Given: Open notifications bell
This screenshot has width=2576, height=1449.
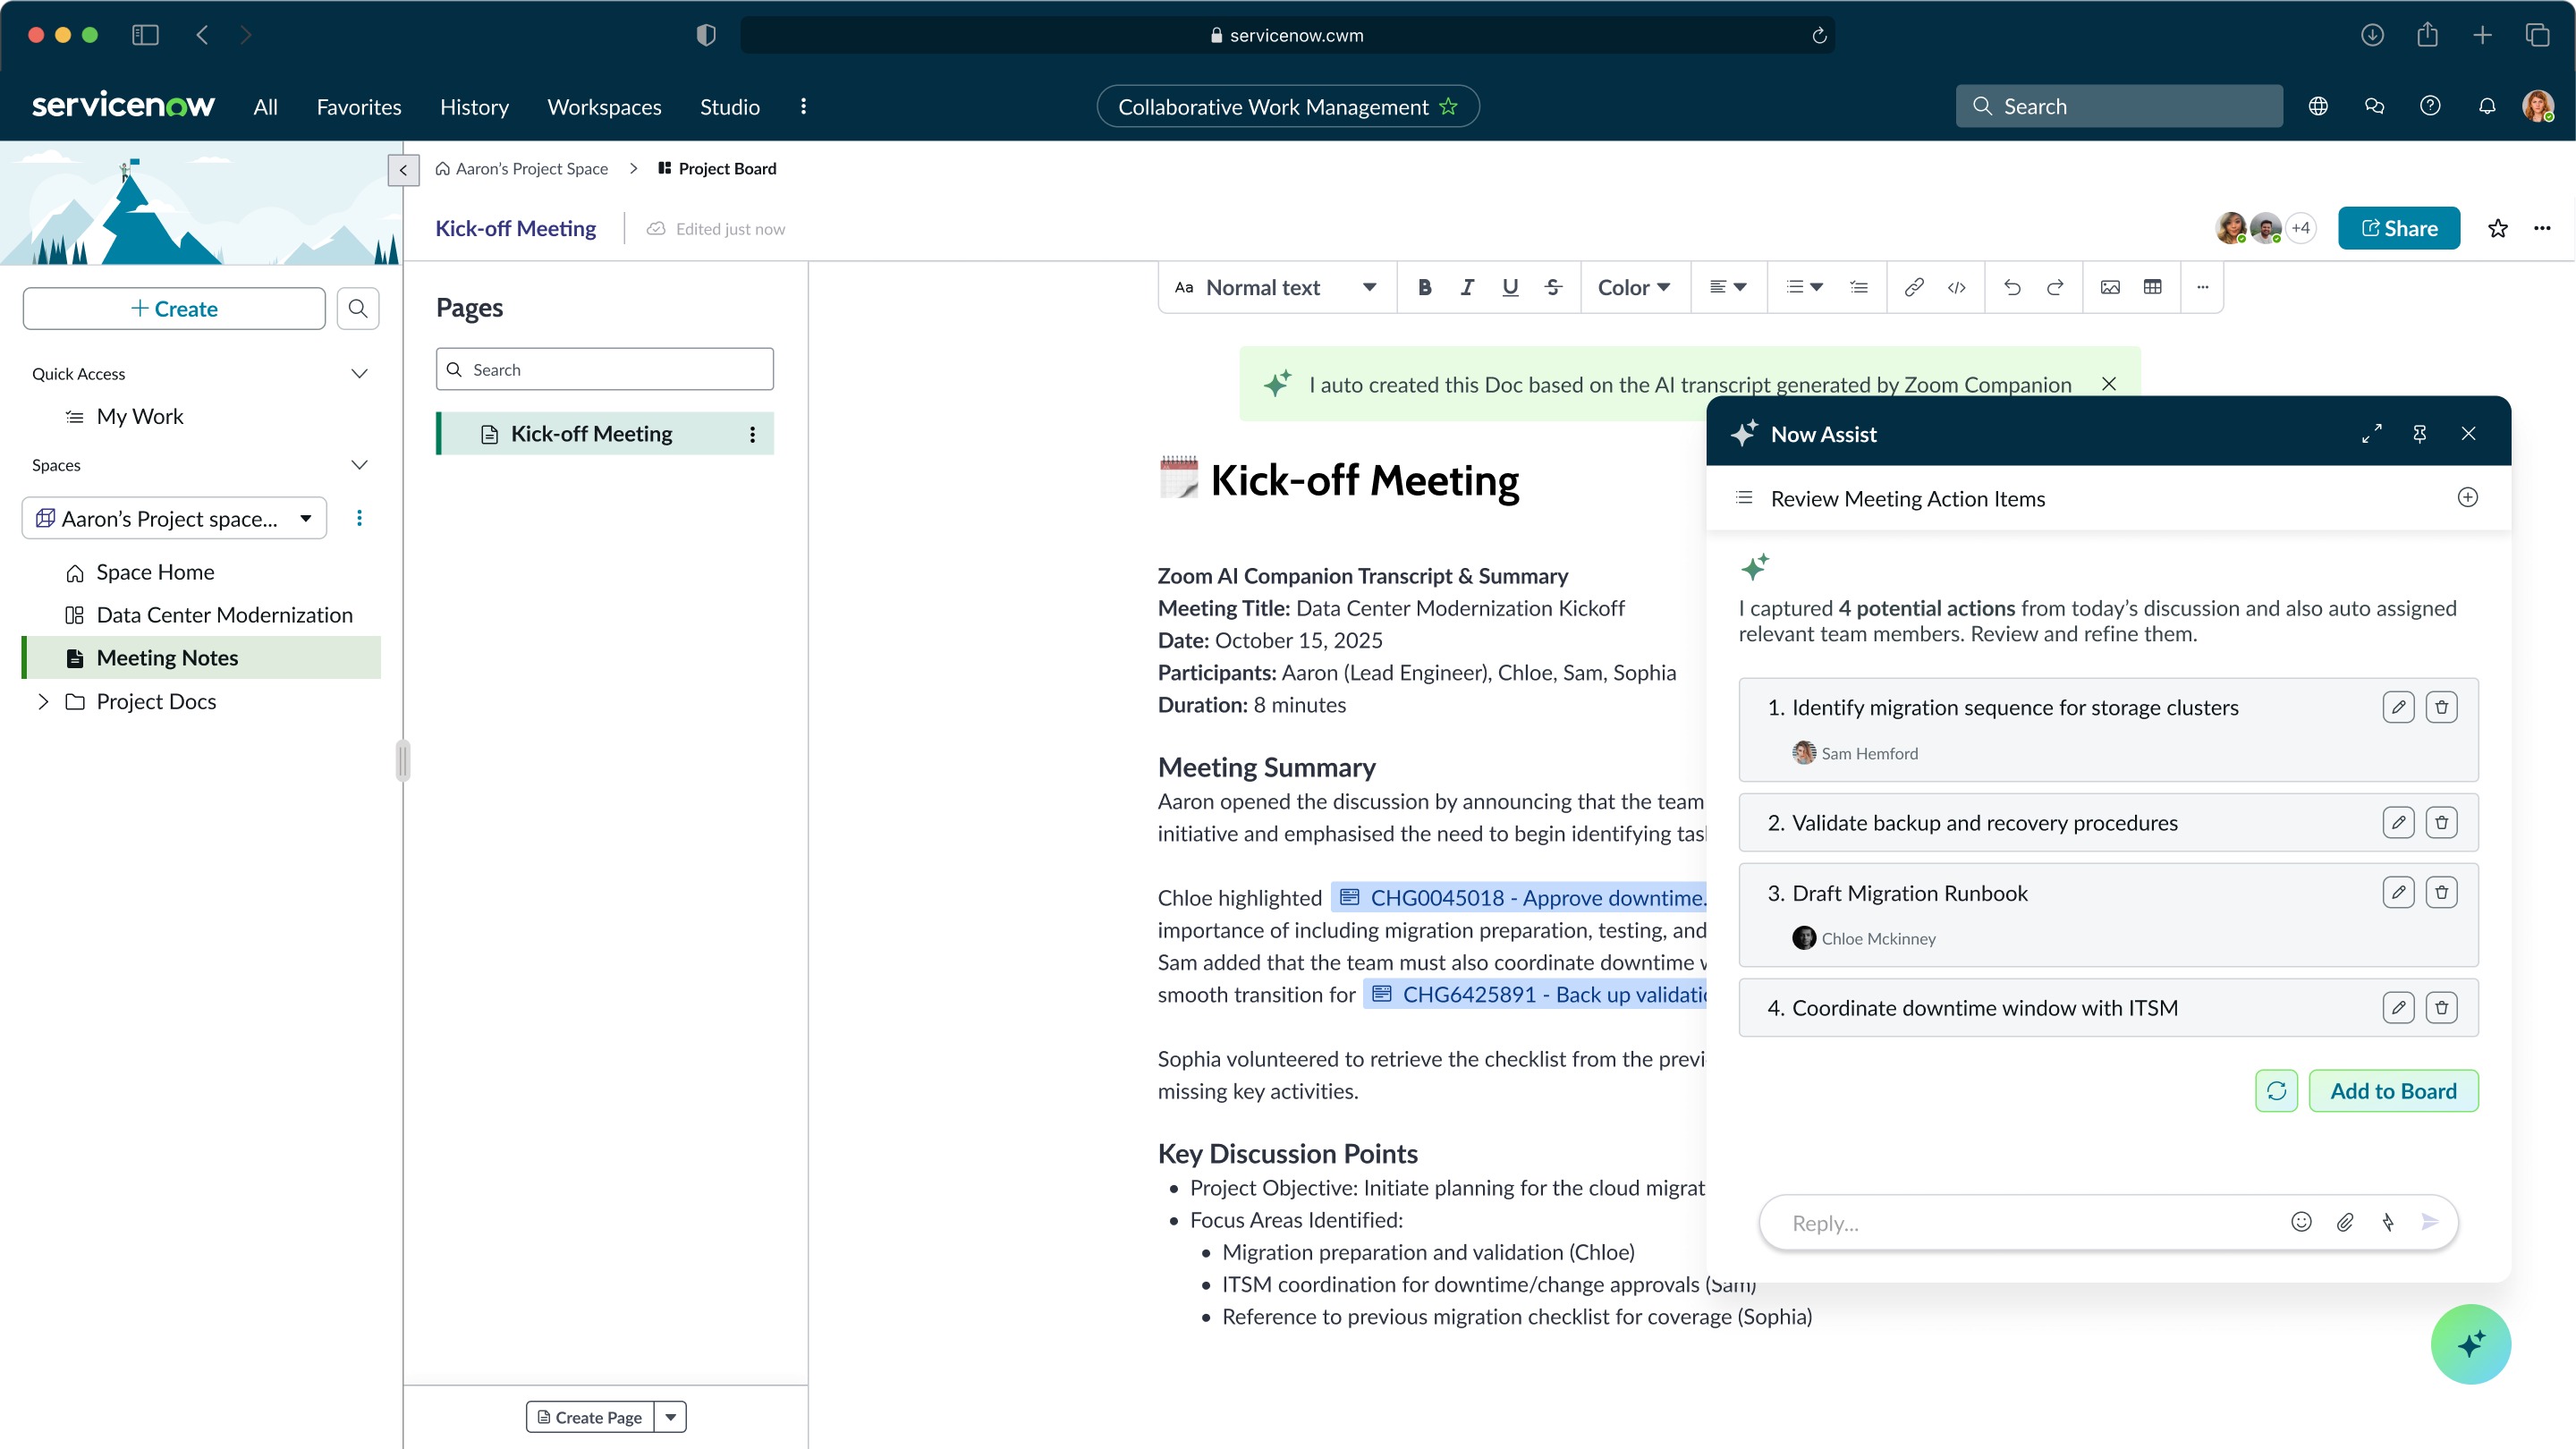Looking at the screenshot, I should click(x=2486, y=107).
